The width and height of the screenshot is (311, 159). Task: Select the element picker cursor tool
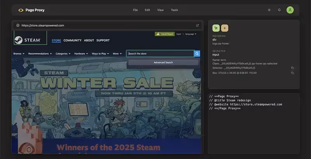(216, 28)
